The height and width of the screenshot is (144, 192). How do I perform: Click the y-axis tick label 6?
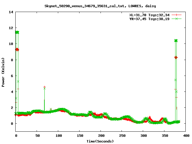click(12, 76)
